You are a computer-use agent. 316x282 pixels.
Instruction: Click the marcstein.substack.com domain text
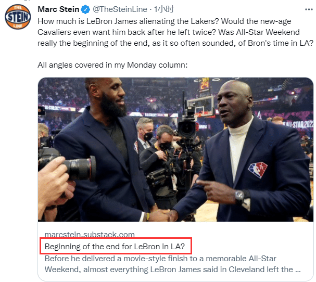[90, 234]
